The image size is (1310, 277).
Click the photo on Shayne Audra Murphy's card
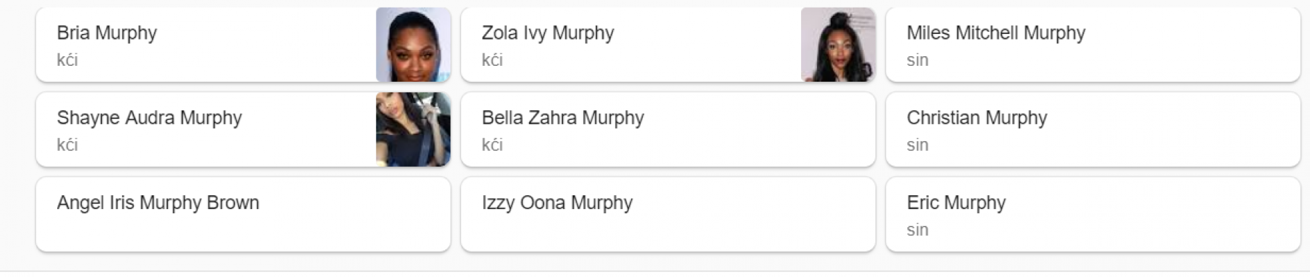pos(413,129)
